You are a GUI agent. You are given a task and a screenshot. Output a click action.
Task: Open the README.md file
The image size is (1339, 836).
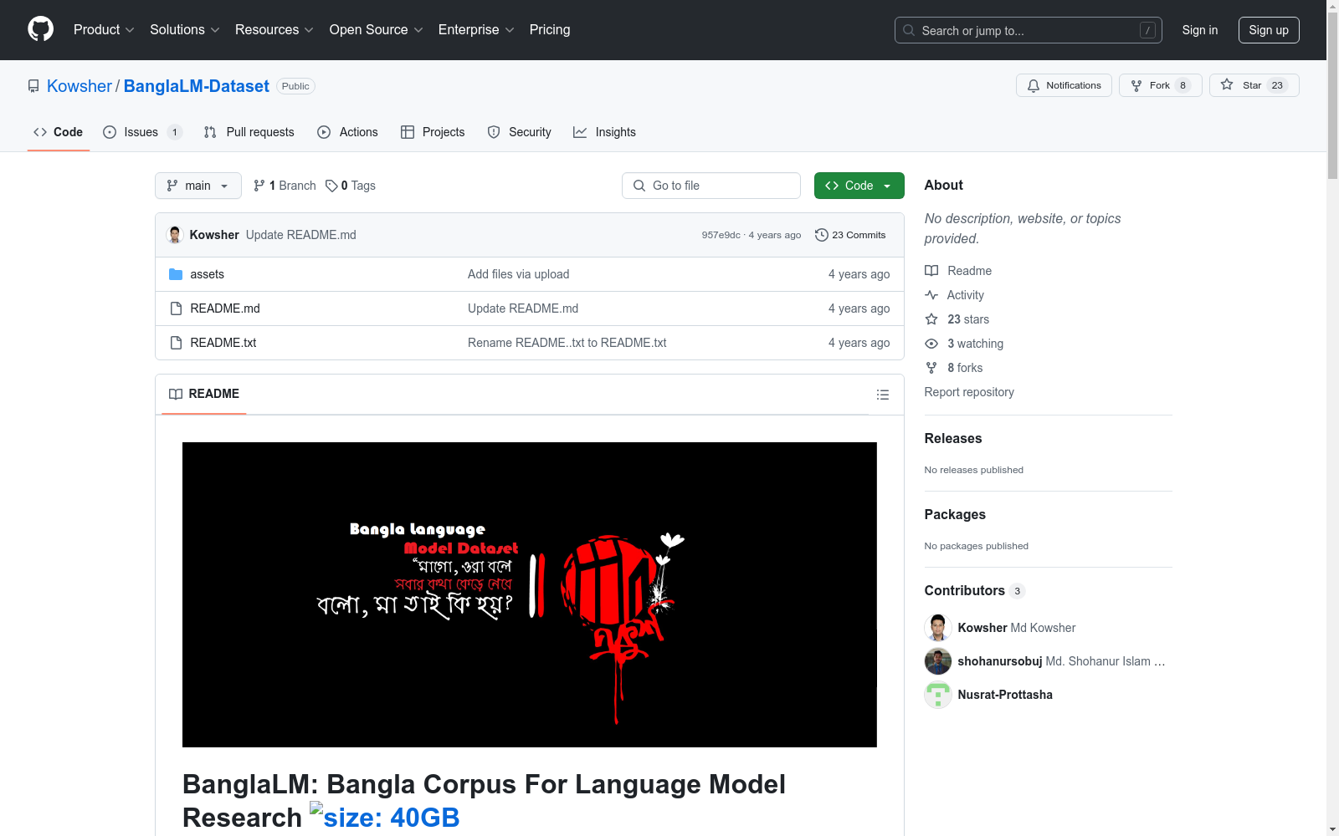click(x=225, y=308)
